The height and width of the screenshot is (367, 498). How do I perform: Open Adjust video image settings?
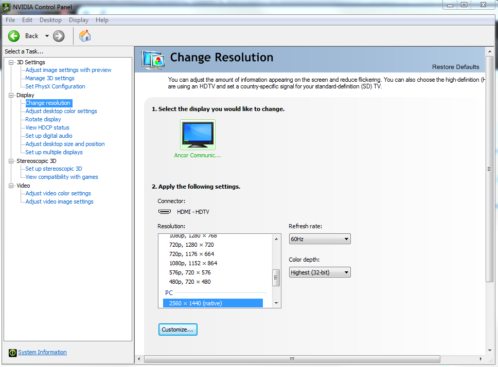59,202
